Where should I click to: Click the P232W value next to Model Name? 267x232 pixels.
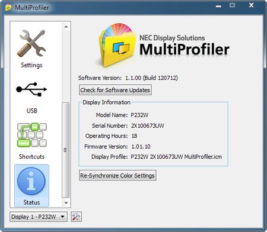coord(139,115)
